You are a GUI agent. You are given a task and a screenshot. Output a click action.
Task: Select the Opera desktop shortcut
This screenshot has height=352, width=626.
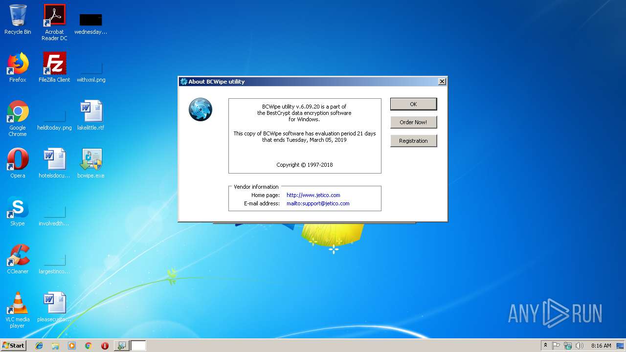tap(18, 163)
